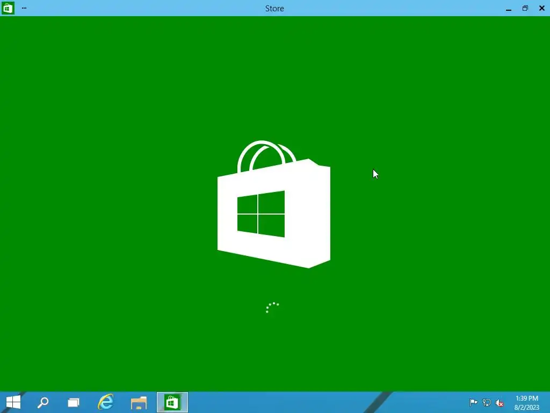Minimize the Store window
Viewport: 550px width, 413px height.
pyautogui.click(x=509, y=9)
